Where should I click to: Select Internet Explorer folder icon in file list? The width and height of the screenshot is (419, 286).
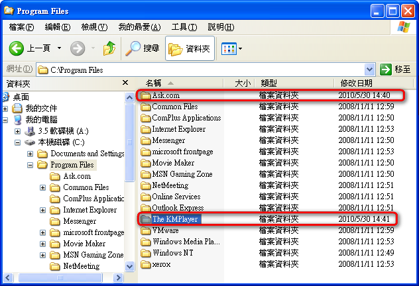[146, 129]
